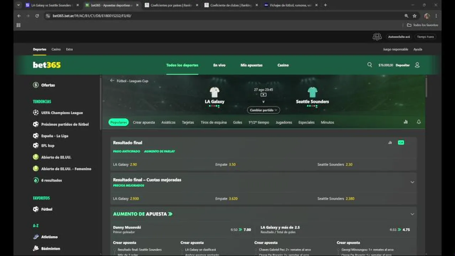Select the Populares market tab

pos(119,122)
